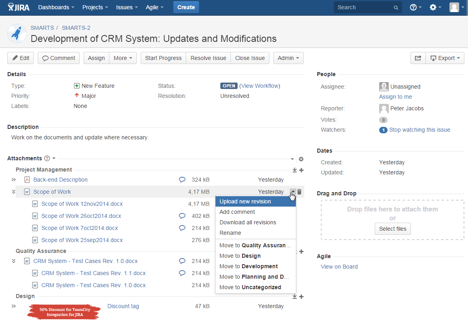Image resolution: width=468 pixels, height=323 pixels.
Task: Open attachments options gear icon
Action: click(x=301, y=159)
